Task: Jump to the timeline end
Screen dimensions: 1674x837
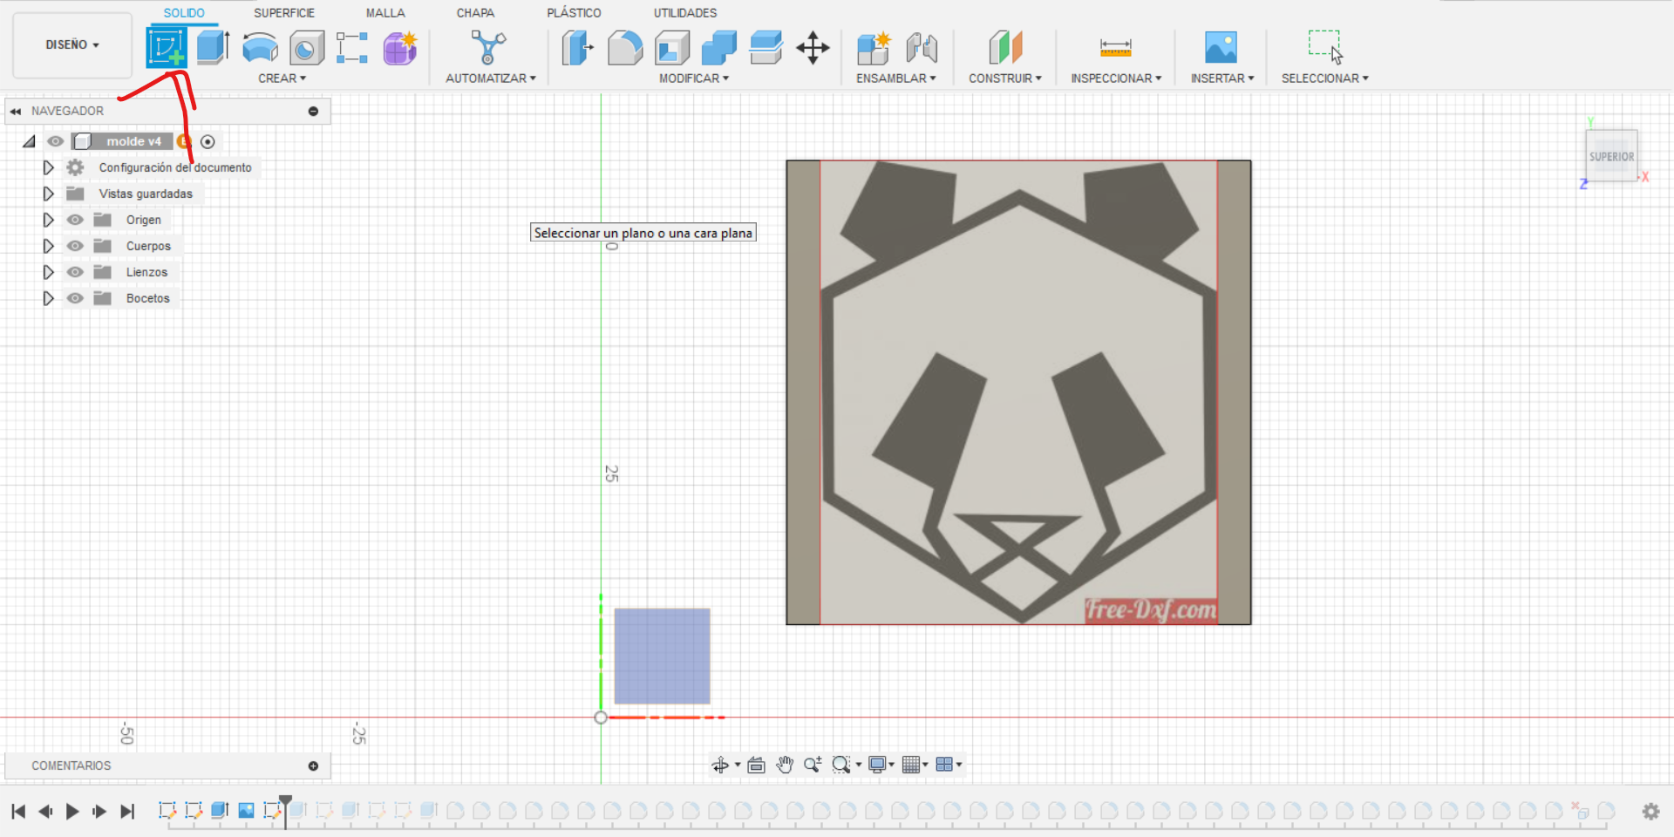Action: pyautogui.click(x=127, y=812)
